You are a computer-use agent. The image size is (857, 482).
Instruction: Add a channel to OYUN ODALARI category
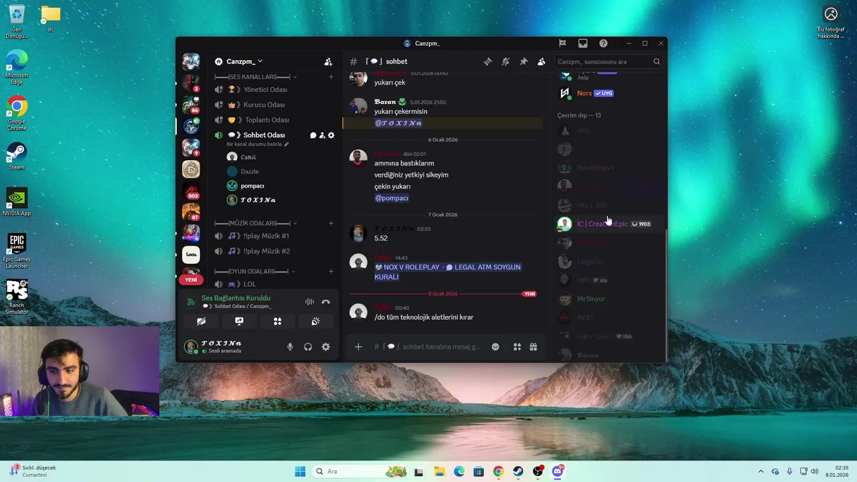[331, 271]
